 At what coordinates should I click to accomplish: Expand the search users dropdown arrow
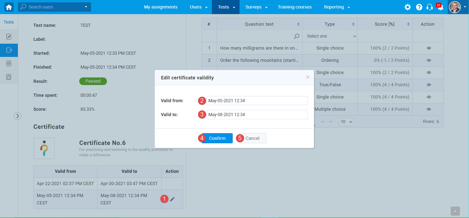coord(86,7)
